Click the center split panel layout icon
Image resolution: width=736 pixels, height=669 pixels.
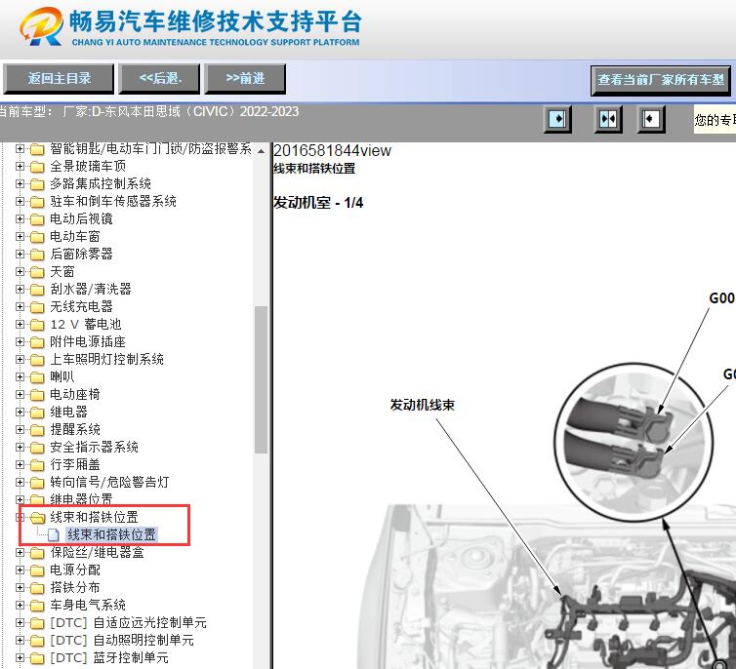[608, 119]
